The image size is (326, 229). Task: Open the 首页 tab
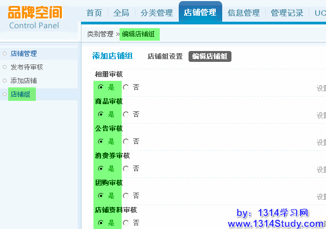coord(94,12)
